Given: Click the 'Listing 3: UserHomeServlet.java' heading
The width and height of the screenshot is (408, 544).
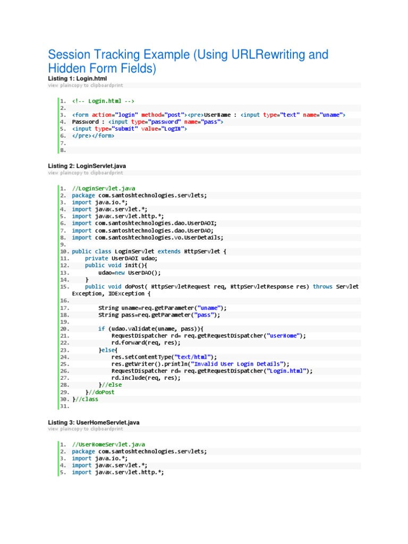Looking at the screenshot, I should click(x=94, y=422).
